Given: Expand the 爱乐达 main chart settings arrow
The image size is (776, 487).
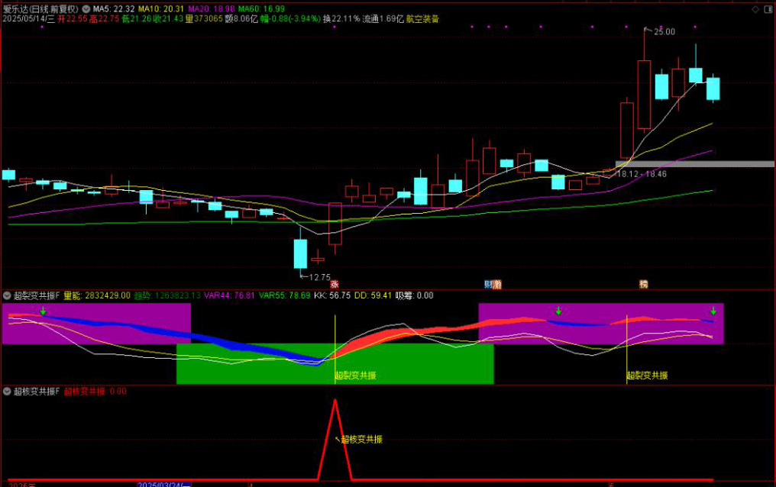Looking at the screenshot, I should tap(85, 8).
